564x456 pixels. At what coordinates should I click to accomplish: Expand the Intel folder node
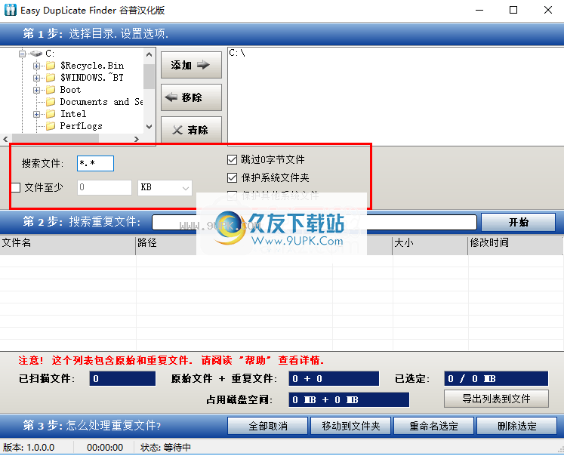click(36, 114)
